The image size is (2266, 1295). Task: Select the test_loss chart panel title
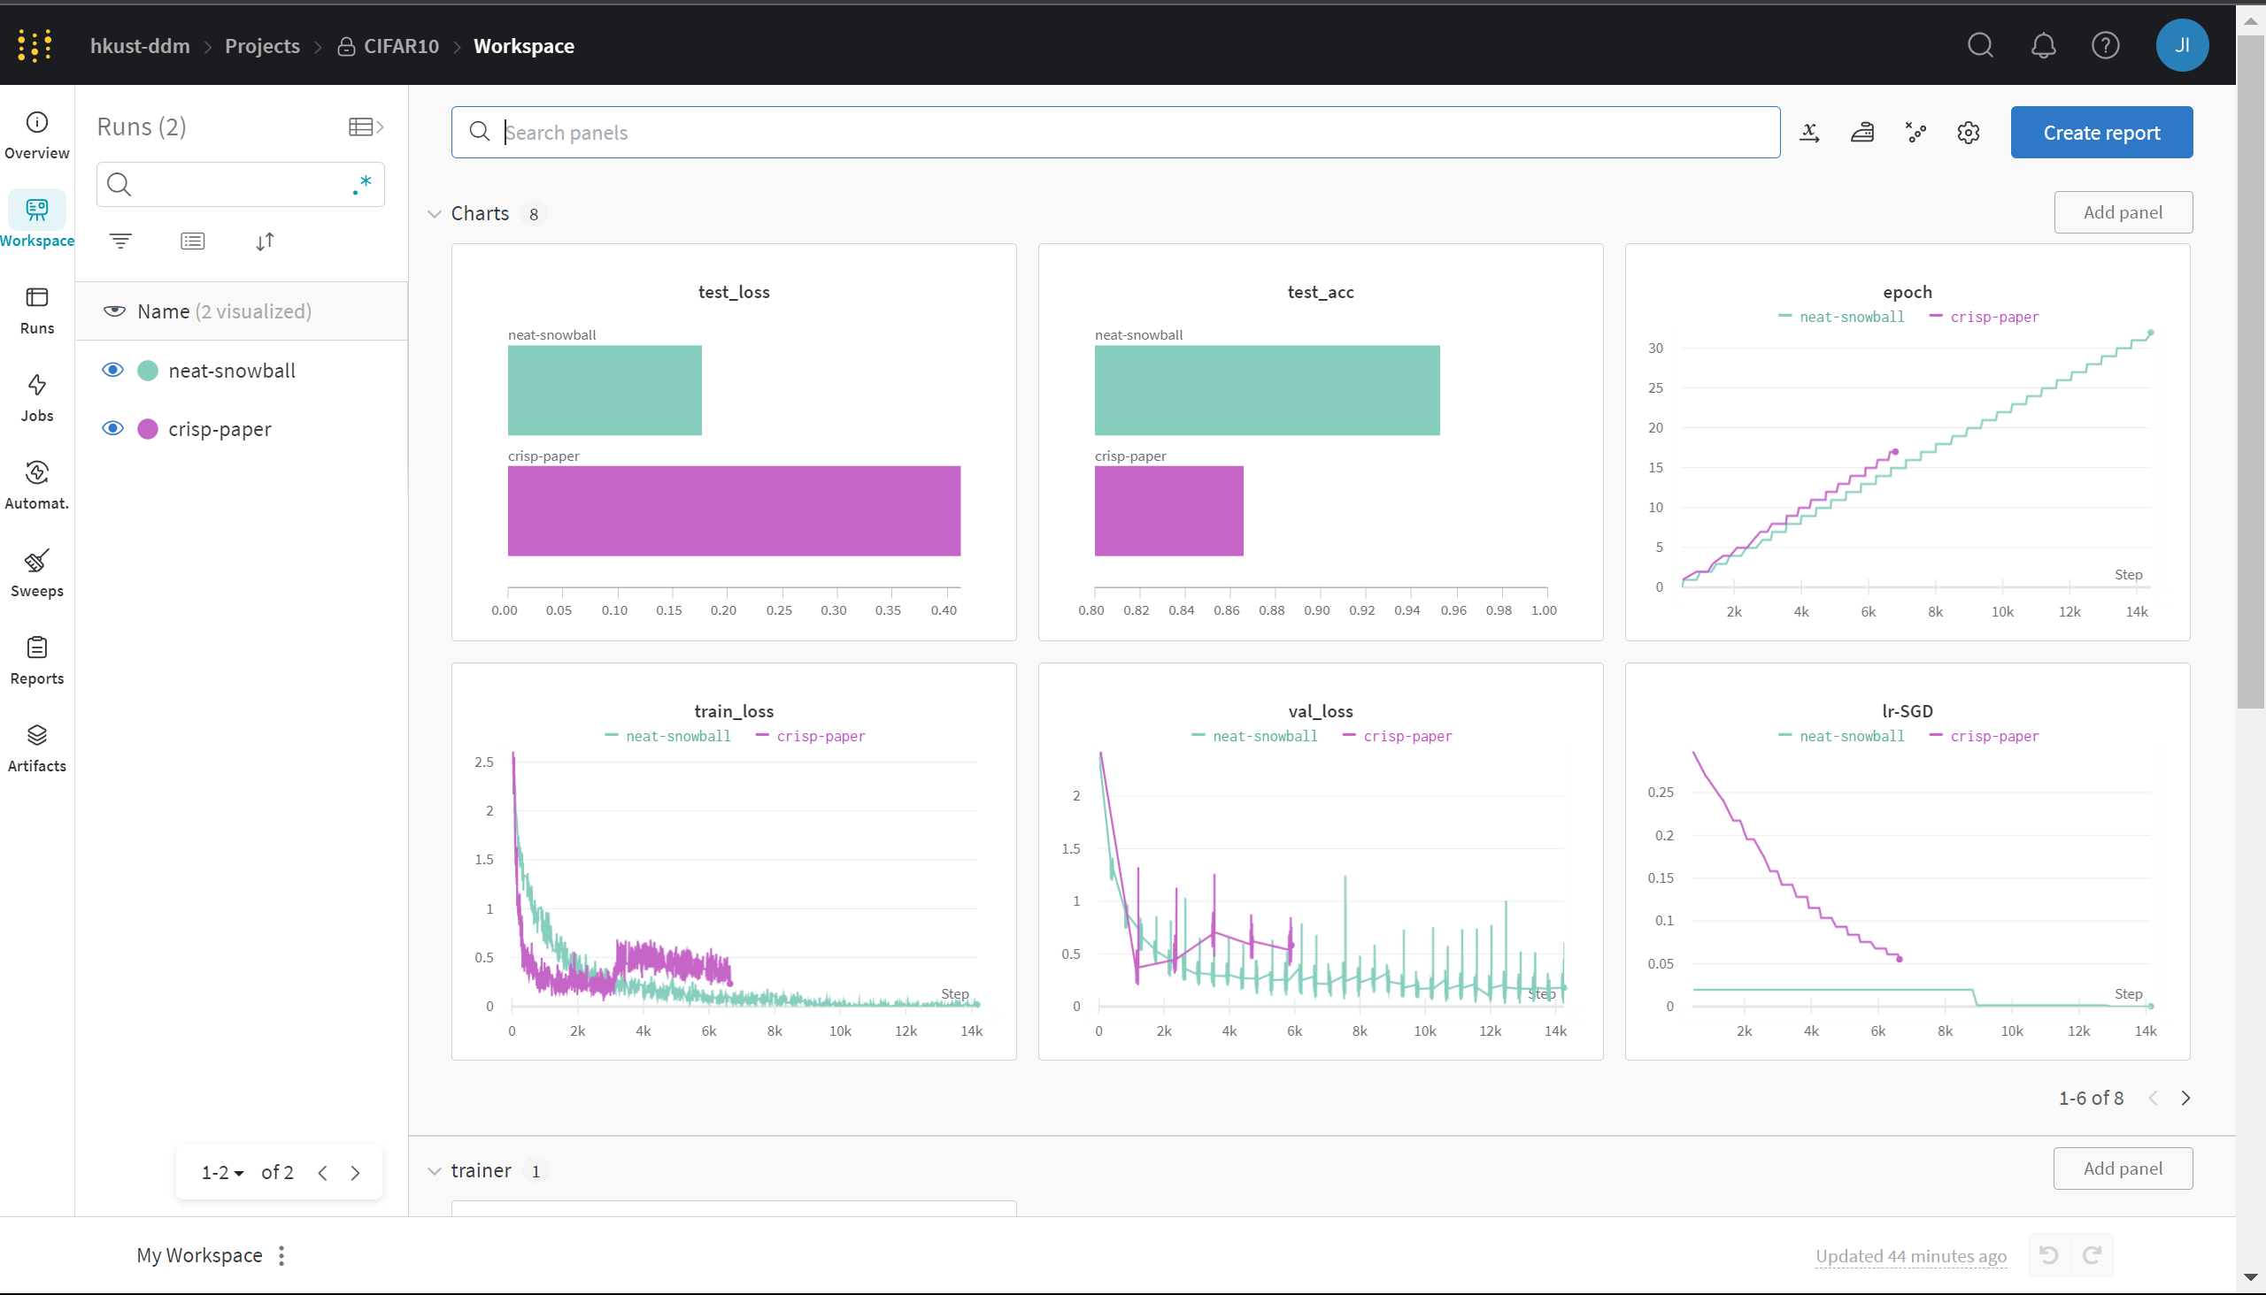coord(734,292)
